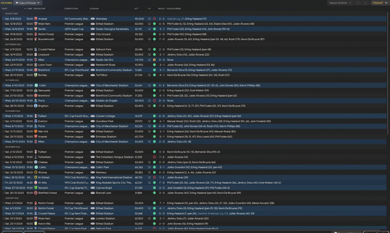Toggle the selection circle for the Sat, 4/11/2023 row
Viewport: 390px width, 233px height.
click(x=3, y=121)
